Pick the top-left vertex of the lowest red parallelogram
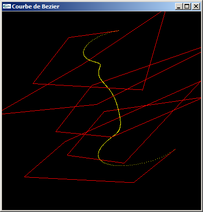 pos(65,141)
